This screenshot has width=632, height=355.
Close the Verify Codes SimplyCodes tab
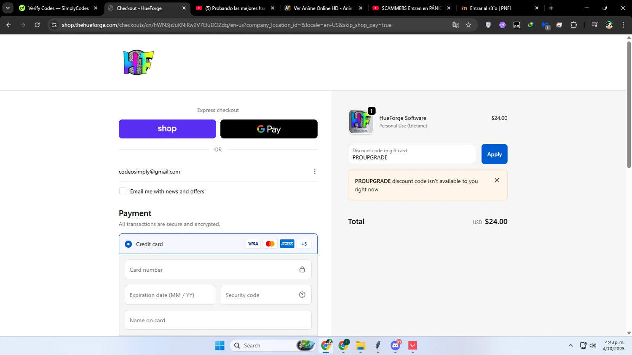pos(96,8)
